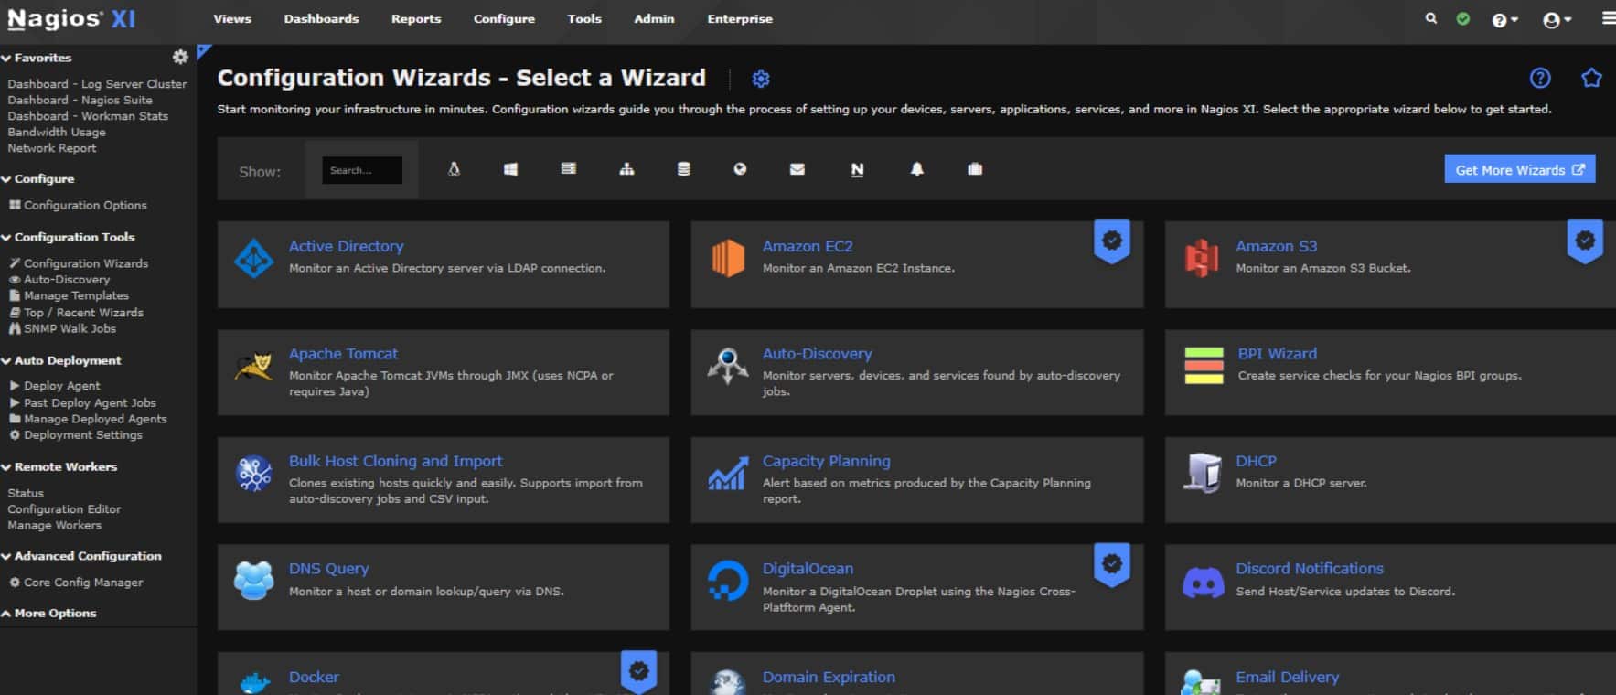Open the Configure menu
This screenshot has height=695, width=1616.
pos(504,18)
